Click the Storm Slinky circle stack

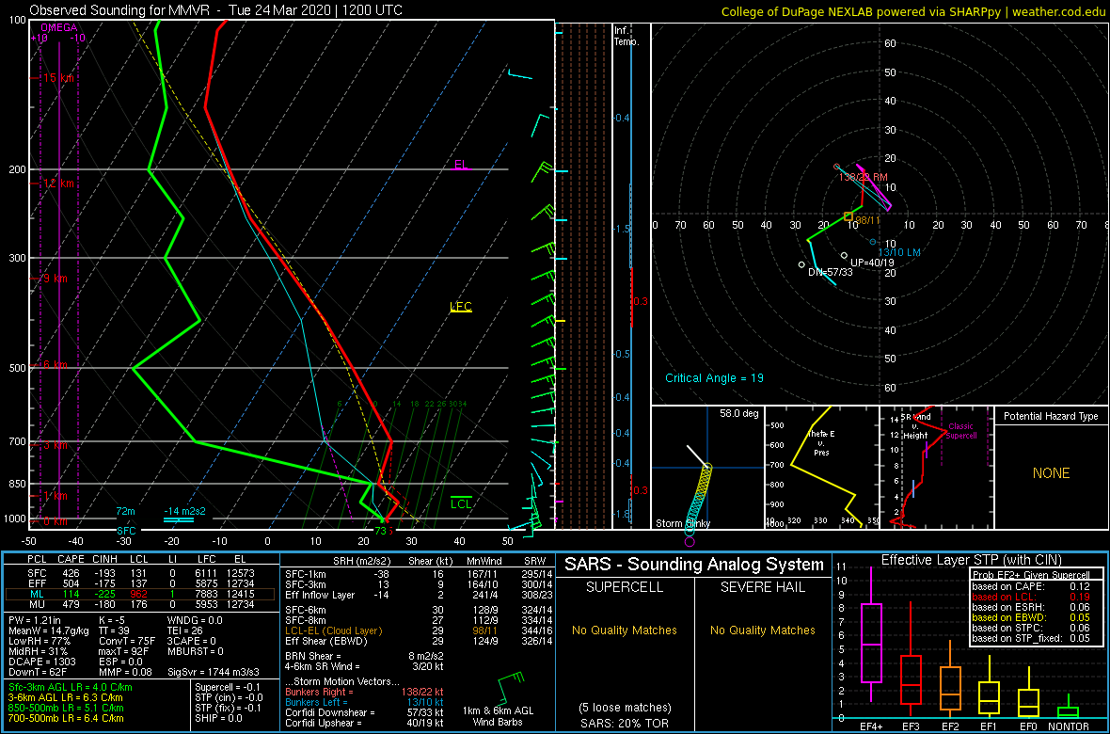[697, 500]
